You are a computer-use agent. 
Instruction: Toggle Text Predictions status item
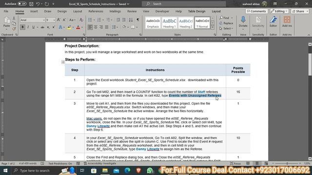[60, 163]
